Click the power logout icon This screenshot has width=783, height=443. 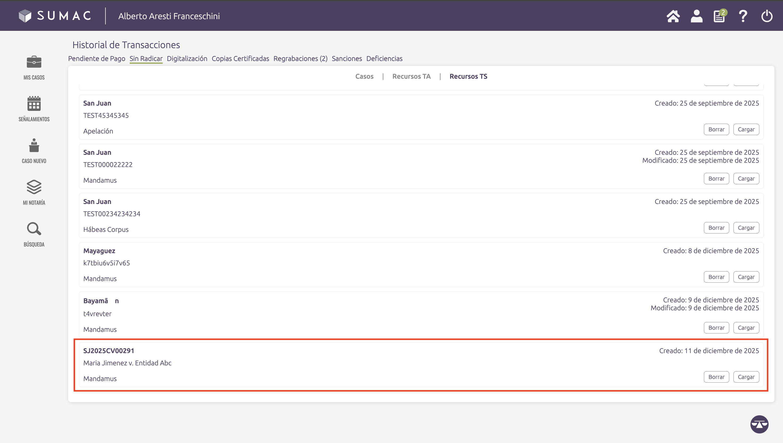[x=766, y=16]
